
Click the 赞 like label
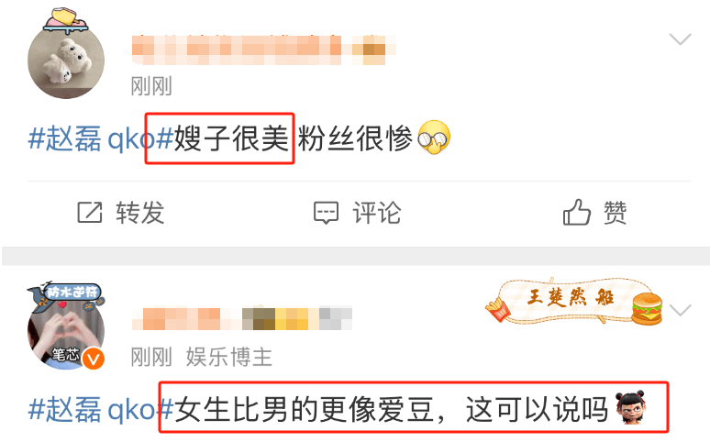pos(615,213)
